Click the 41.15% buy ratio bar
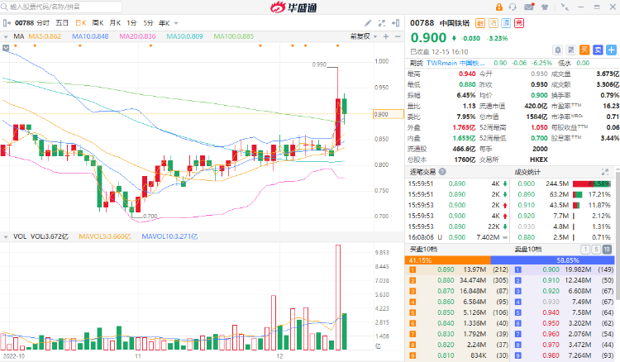Screen dimensions: 620x362 click(447, 260)
